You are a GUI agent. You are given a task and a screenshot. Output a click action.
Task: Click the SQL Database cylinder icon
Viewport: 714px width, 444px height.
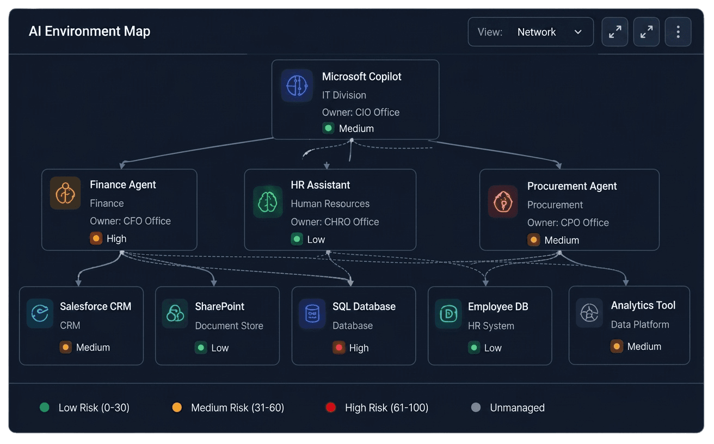[x=312, y=313]
